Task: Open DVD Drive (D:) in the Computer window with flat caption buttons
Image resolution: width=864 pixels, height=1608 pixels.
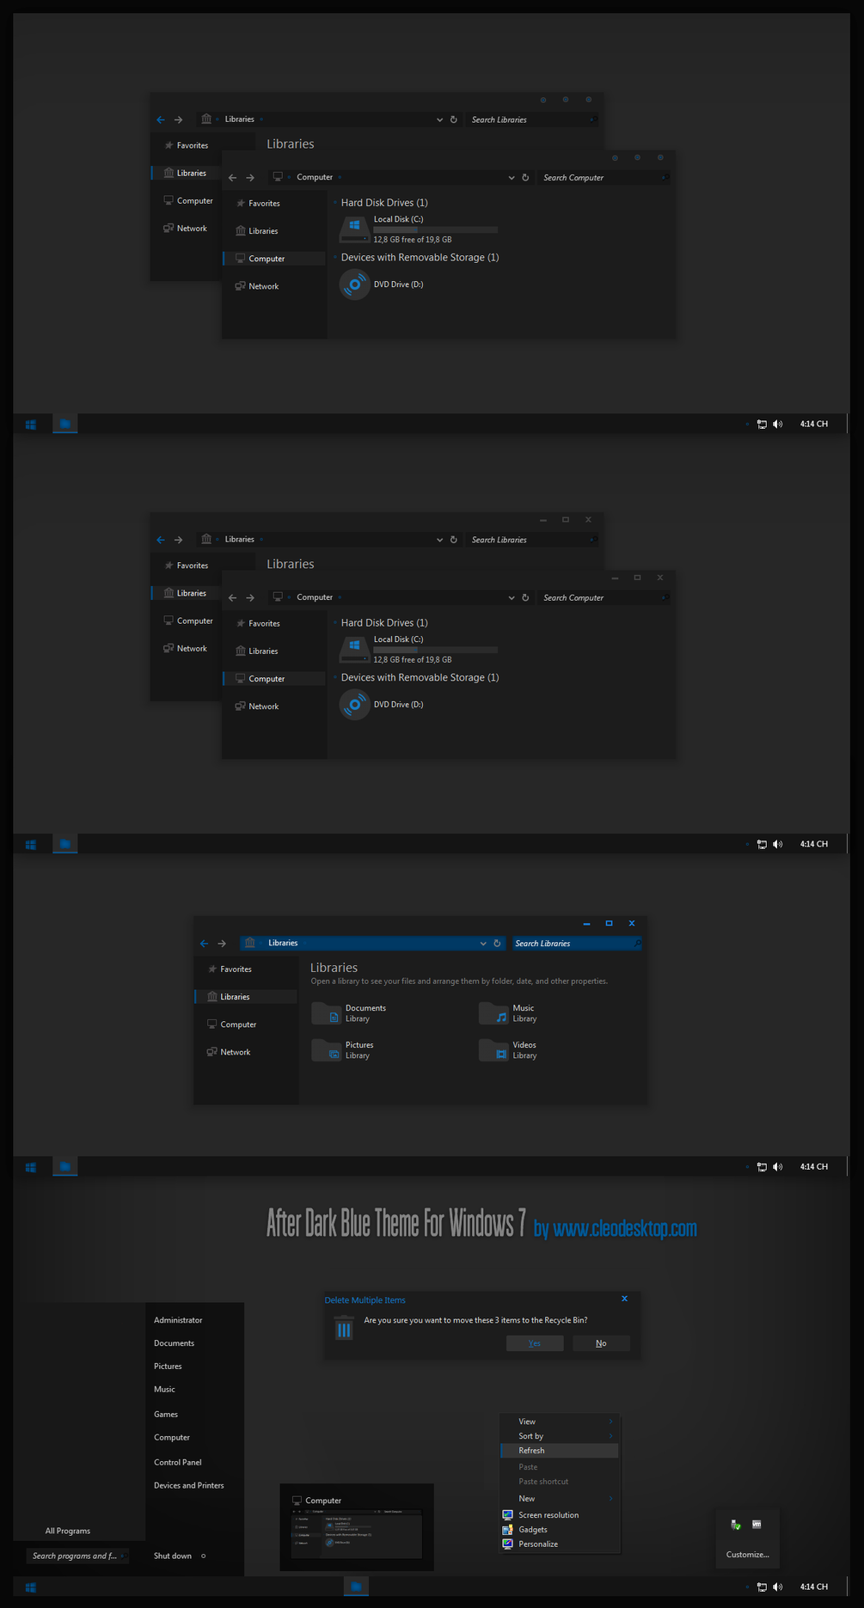Action: [x=382, y=705]
